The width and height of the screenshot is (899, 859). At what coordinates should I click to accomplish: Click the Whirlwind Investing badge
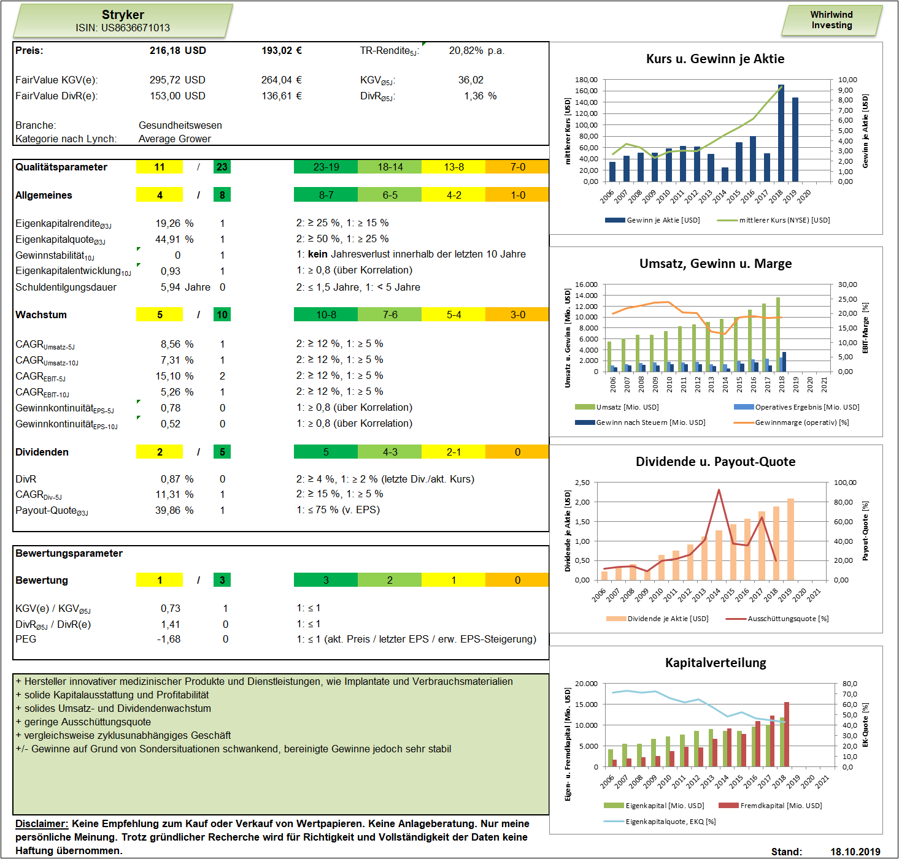pyautogui.click(x=831, y=20)
